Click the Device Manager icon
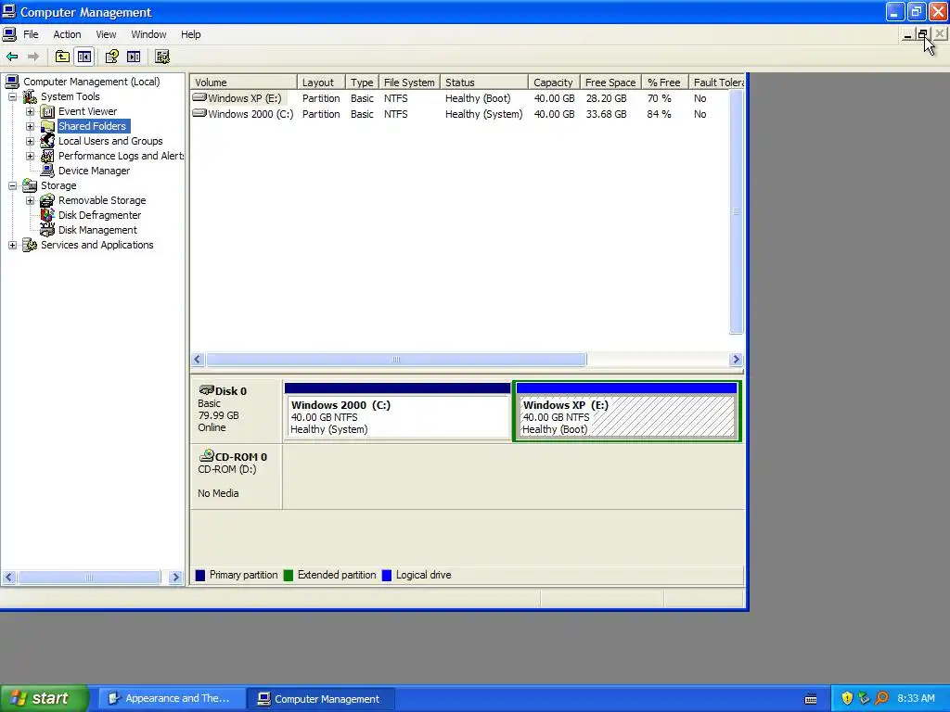Image resolution: width=950 pixels, height=712 pixels. (47, 171)
